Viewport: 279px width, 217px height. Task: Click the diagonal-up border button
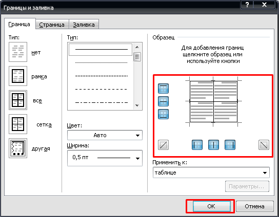(163, 145)
